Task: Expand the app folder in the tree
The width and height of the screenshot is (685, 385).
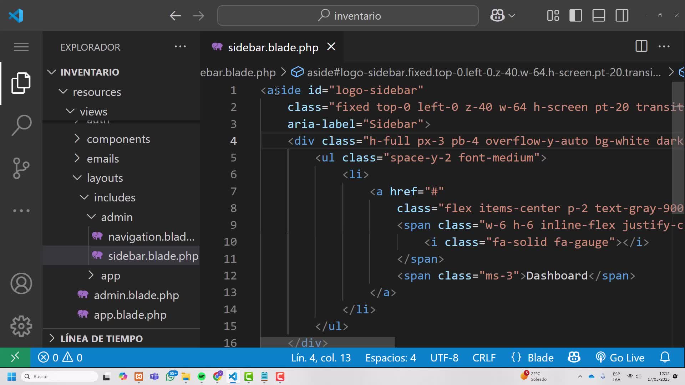Action: click(x=91, y=275)
